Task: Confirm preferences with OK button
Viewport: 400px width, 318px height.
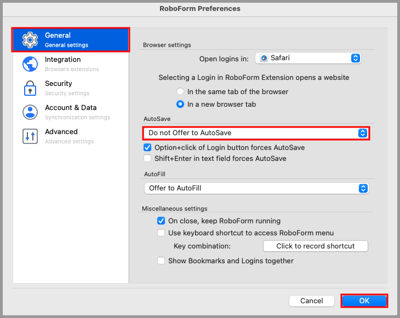Action: [x=364, y=301]
